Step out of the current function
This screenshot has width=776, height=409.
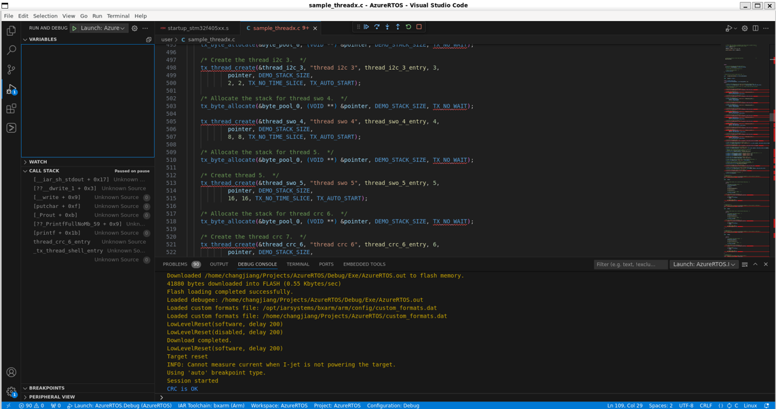398,26
